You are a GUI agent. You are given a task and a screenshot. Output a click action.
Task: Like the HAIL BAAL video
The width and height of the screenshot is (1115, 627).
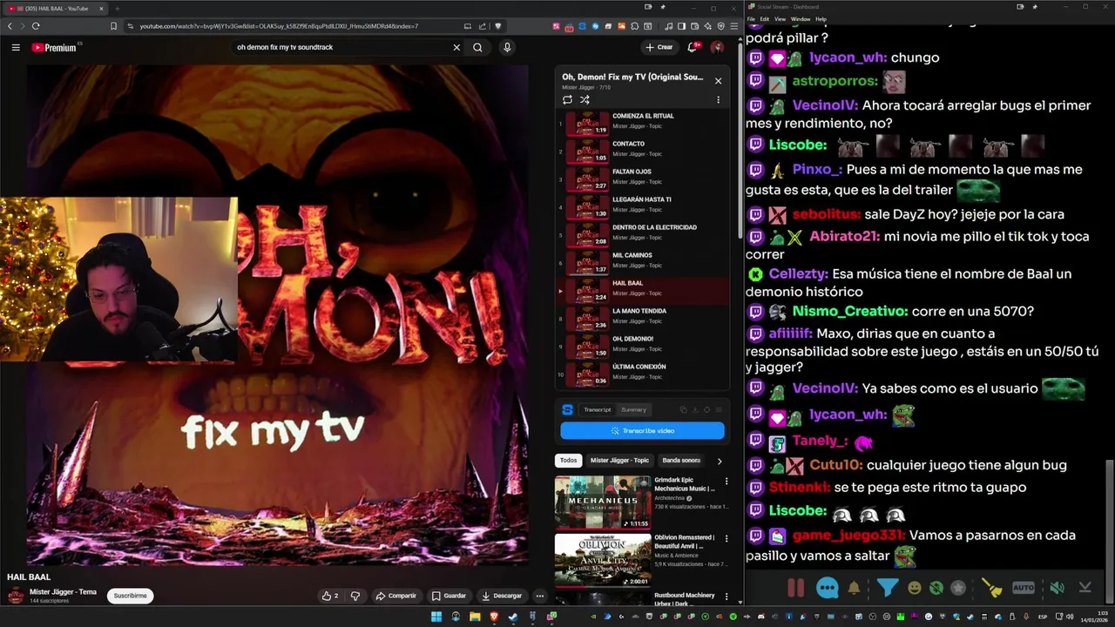point(330,596)
